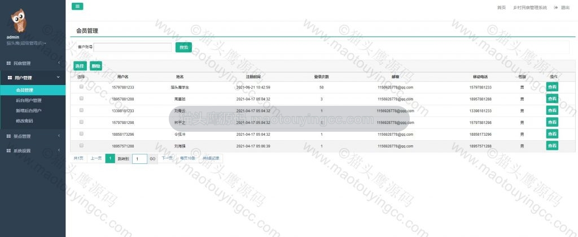578x237 pixels.
Task: Click mobile number 18957571288 in the 移动电话 column
Action: click(x=480, y=146)
